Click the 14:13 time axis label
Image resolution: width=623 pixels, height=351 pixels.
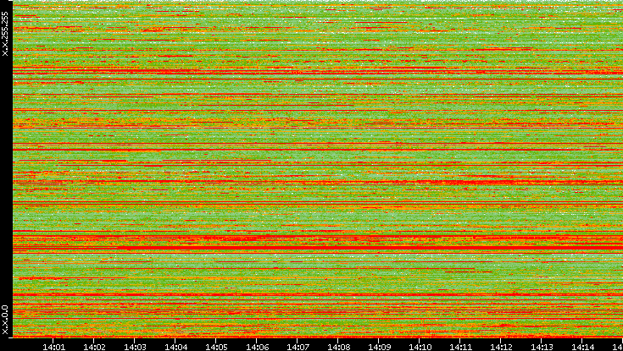coord(542,346)
